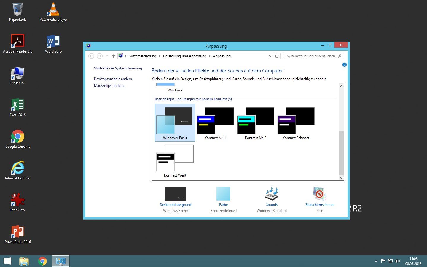Open the Papierkorb desktop icon
Viewport: 427px width, 267px height.
(17, 12)
